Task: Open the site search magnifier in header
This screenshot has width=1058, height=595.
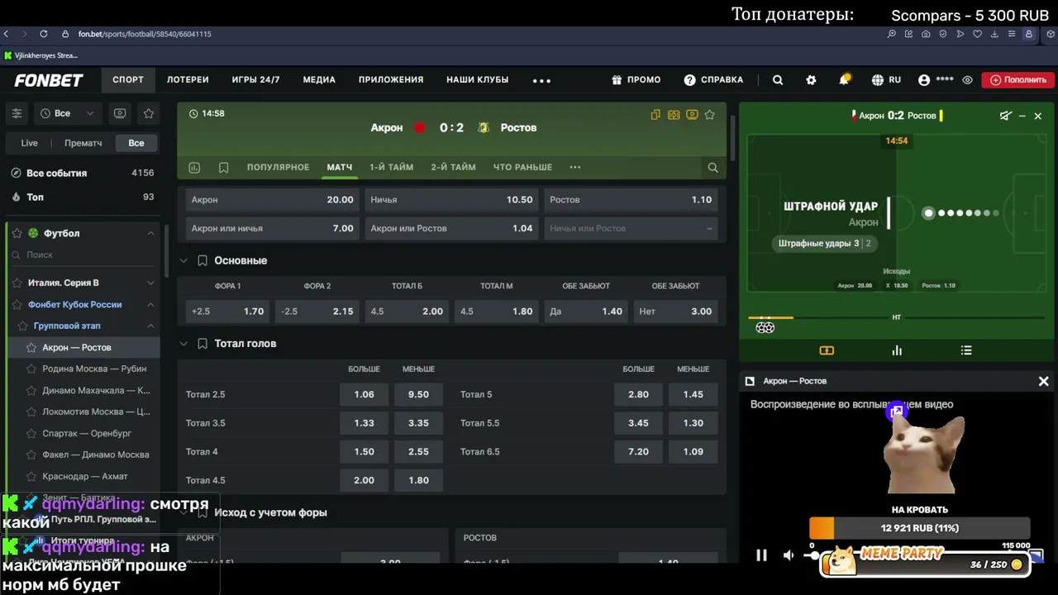Action: [x=778, y=80]
